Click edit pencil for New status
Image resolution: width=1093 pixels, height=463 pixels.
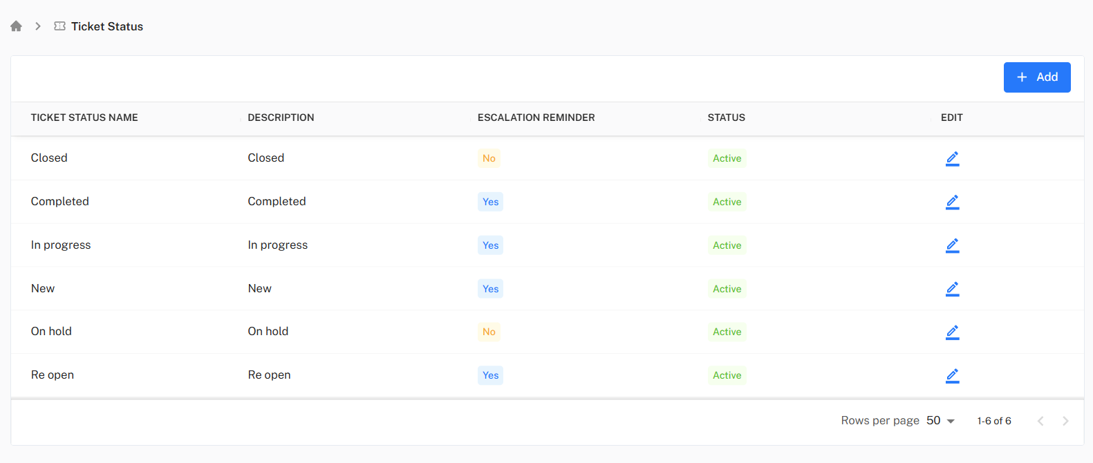click(952, 289)
